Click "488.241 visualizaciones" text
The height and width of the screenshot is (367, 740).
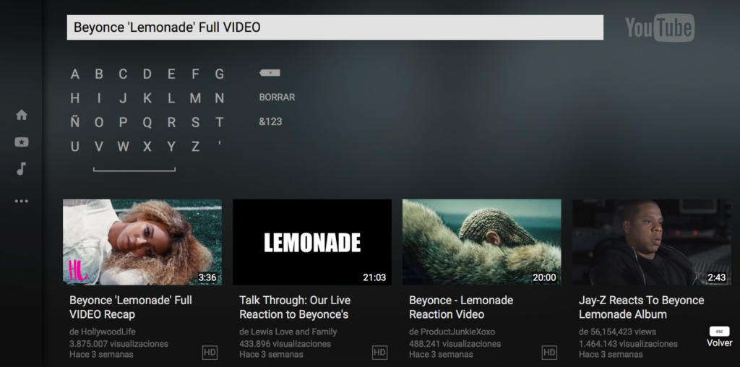[x=455, y=343]
